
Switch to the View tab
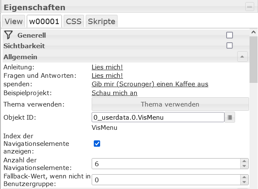click(13, 21)
